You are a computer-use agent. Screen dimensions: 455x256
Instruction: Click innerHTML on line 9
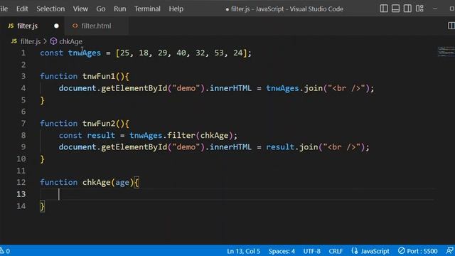[x=230, y=147]
